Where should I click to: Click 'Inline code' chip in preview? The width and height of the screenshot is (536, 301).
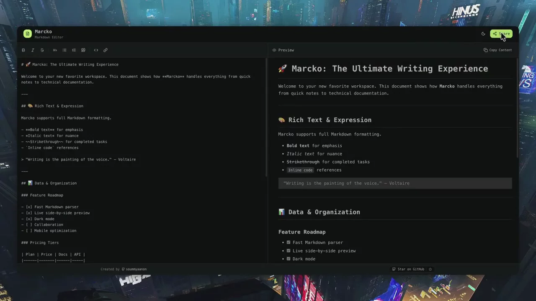tap(300, 170)
